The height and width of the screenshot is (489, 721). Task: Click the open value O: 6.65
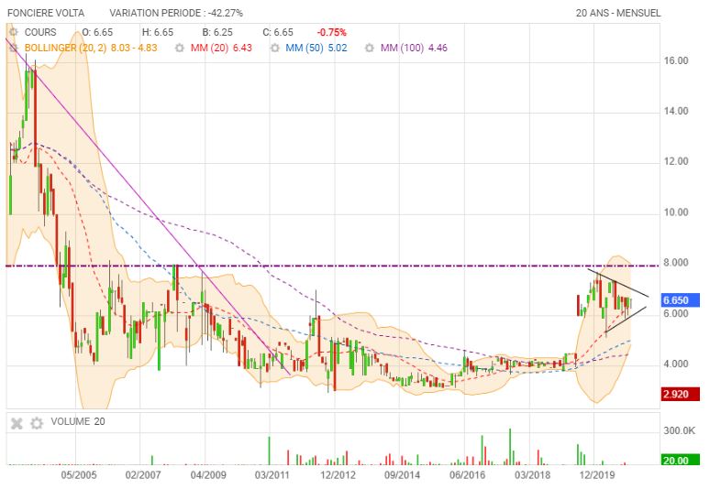pyautogui.click(x=97, y=32)
